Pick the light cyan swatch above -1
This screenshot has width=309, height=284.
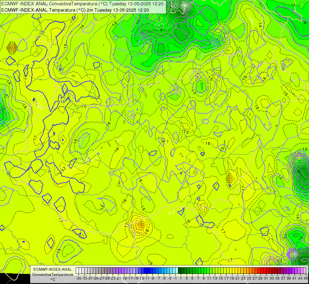point(176,271)
